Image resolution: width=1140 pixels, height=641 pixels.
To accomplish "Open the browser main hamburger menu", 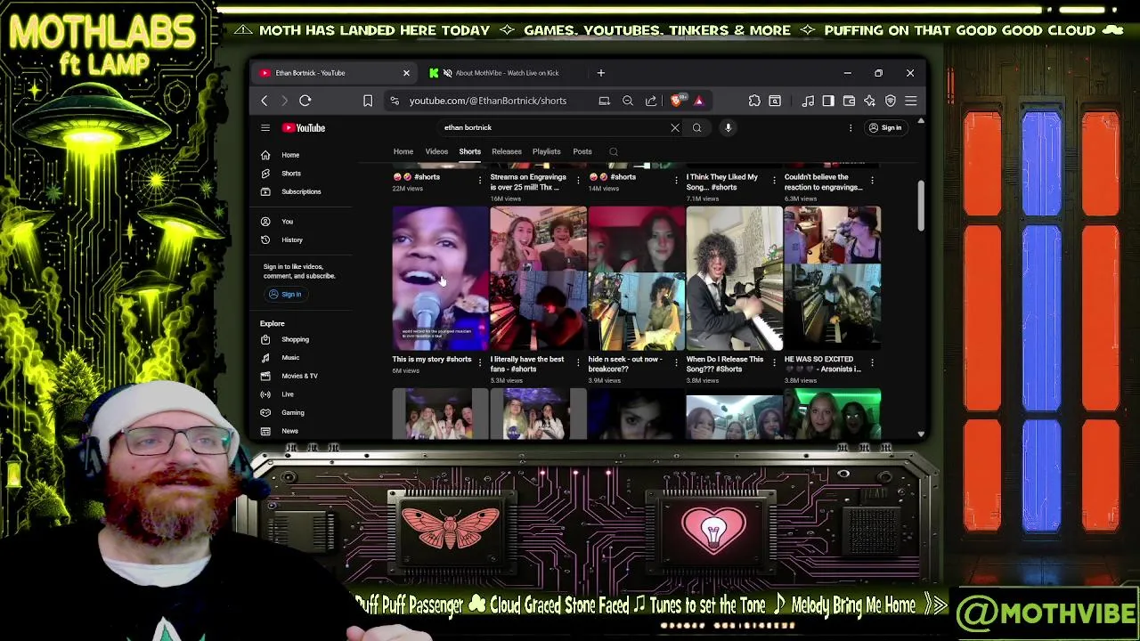I will click(x=910, y=101).
